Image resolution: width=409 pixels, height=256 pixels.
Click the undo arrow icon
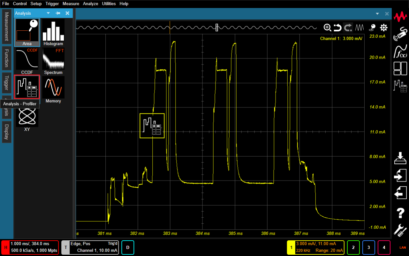tap(337, 27)
